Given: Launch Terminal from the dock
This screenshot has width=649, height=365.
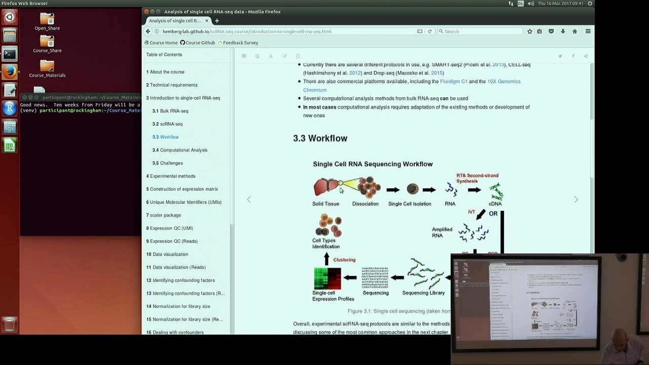Looking at the screenshot, I should tap(9, 54).
